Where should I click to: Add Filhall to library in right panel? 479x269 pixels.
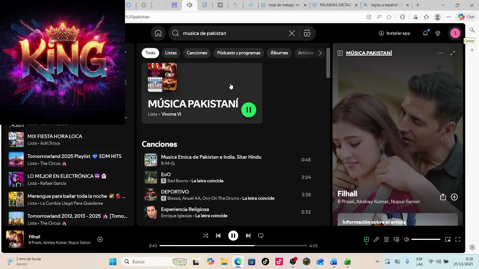click(x=454, y=197)
